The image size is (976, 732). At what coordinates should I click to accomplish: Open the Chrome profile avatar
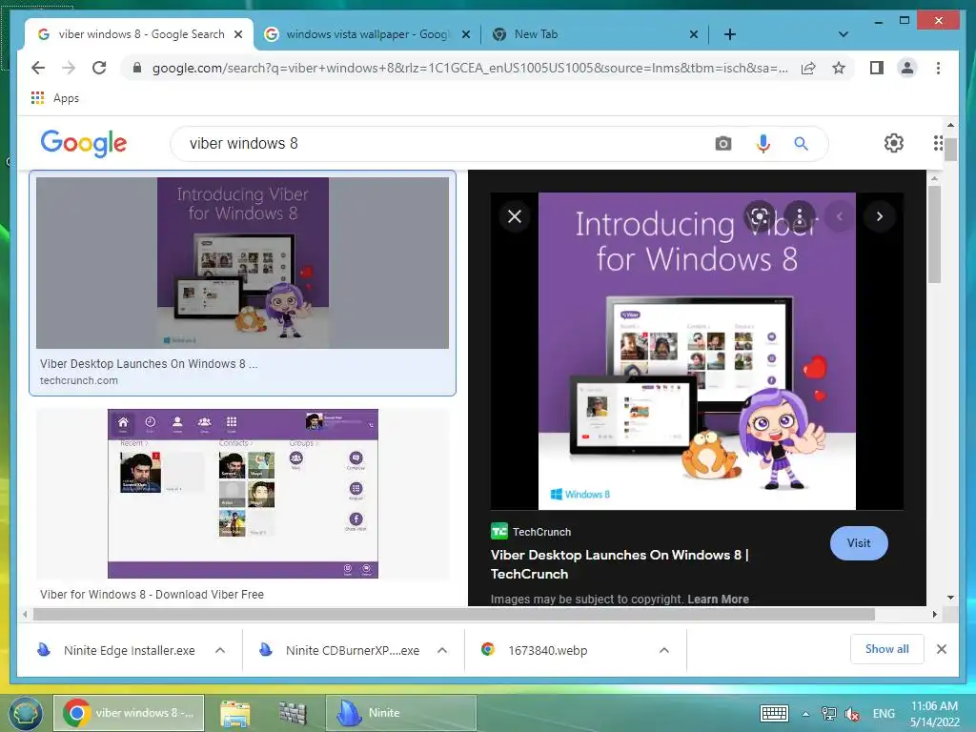click(907, 68)
